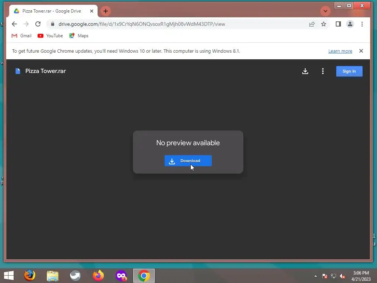Reload the current page
The image size is (377, 283).
[38, 24]
